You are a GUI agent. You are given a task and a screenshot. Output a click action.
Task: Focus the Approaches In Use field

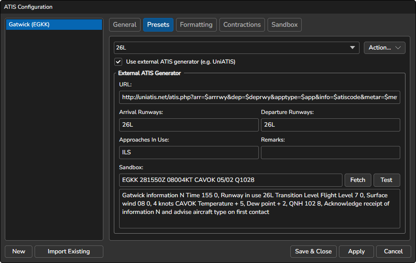click(189, 153)
